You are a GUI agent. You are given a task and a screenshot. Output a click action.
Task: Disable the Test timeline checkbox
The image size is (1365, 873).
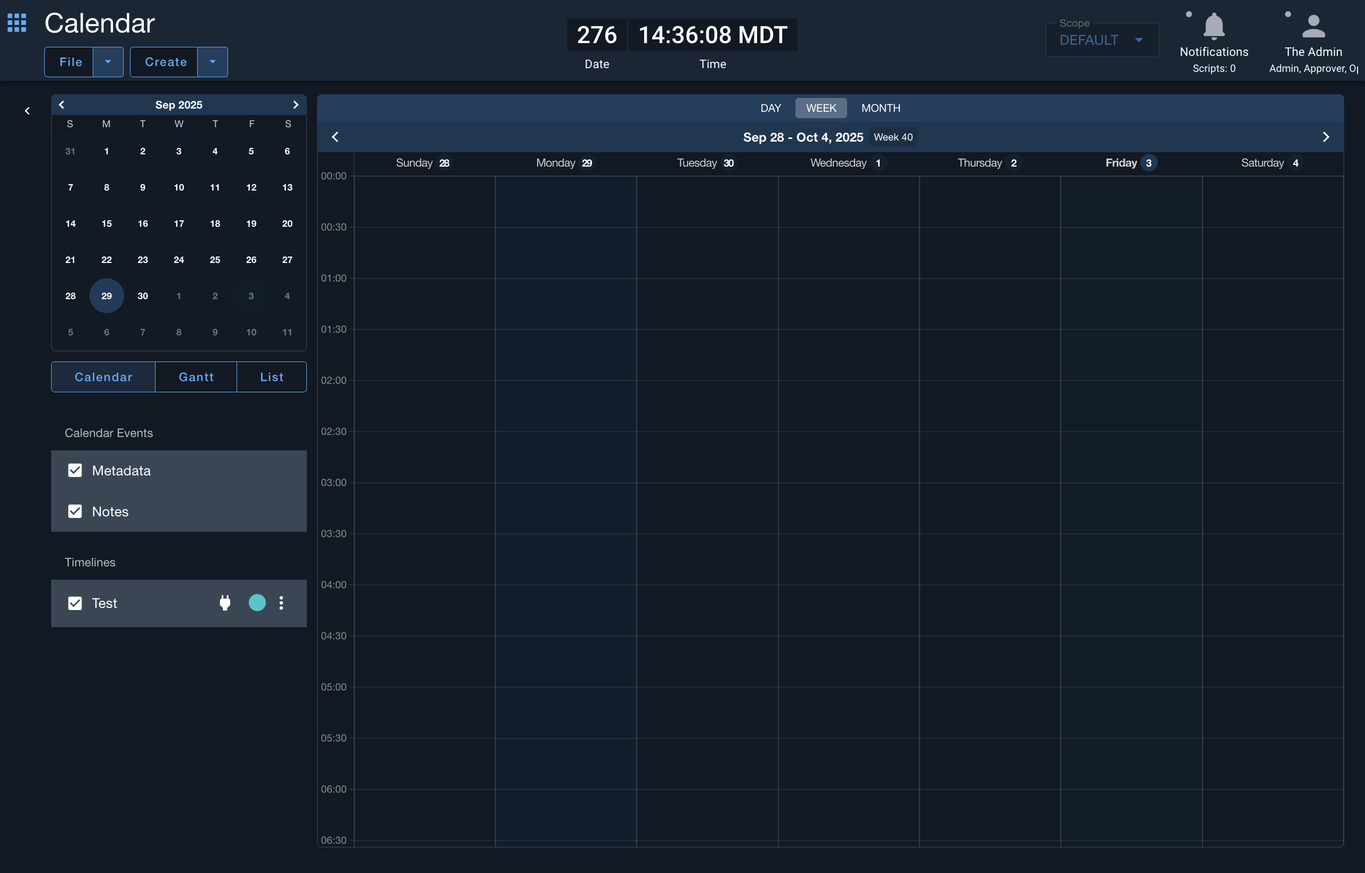(x=75, y=603)
